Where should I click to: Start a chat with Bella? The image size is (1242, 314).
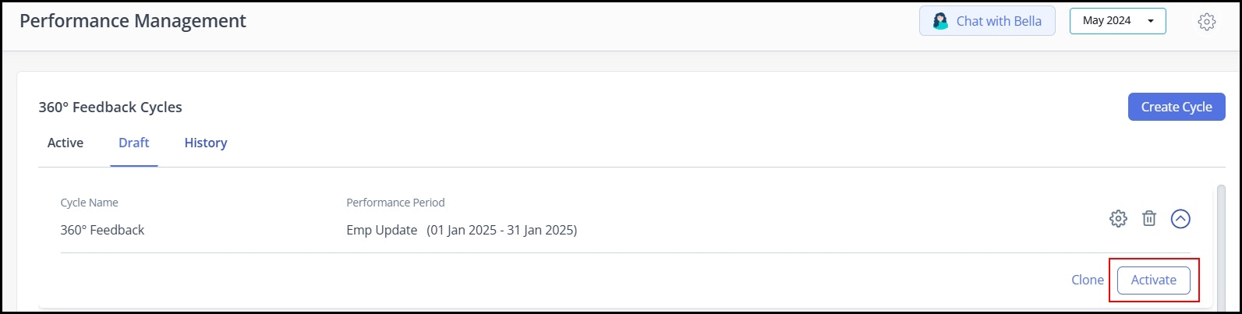click(x=987, y=21)
